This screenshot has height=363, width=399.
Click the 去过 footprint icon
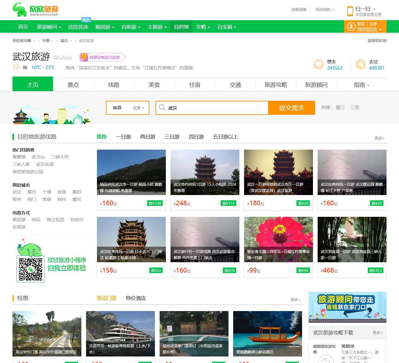pyautogui.click(x=361, y=64)
